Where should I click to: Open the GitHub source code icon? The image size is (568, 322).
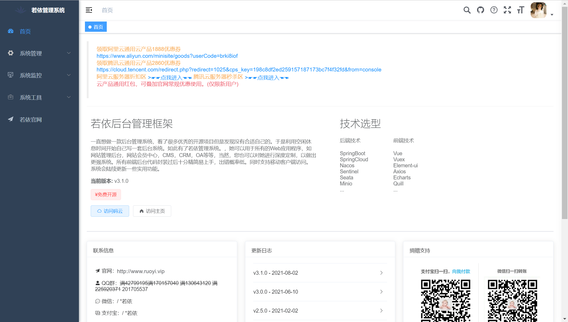[480, 10]
